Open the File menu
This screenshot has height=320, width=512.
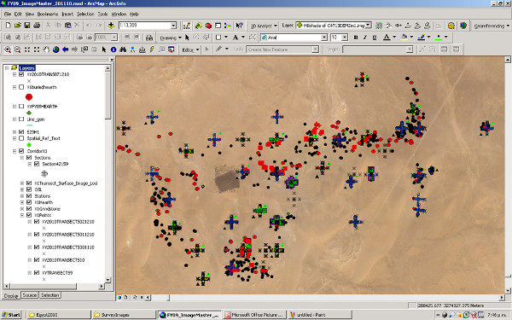[8, 14]
